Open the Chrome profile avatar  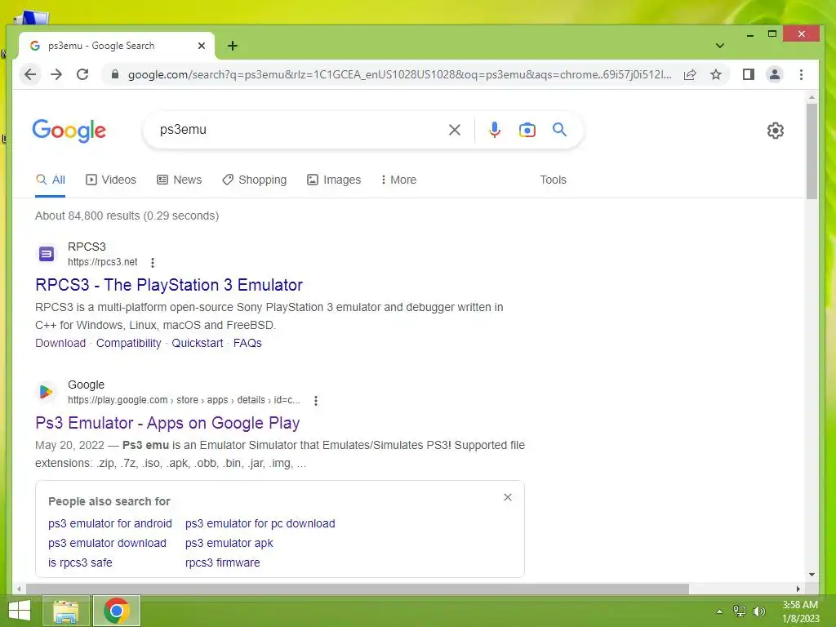(775, 74)
